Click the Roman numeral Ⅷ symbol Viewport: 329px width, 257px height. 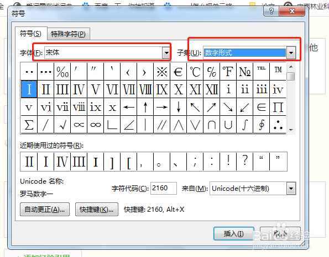145,89
